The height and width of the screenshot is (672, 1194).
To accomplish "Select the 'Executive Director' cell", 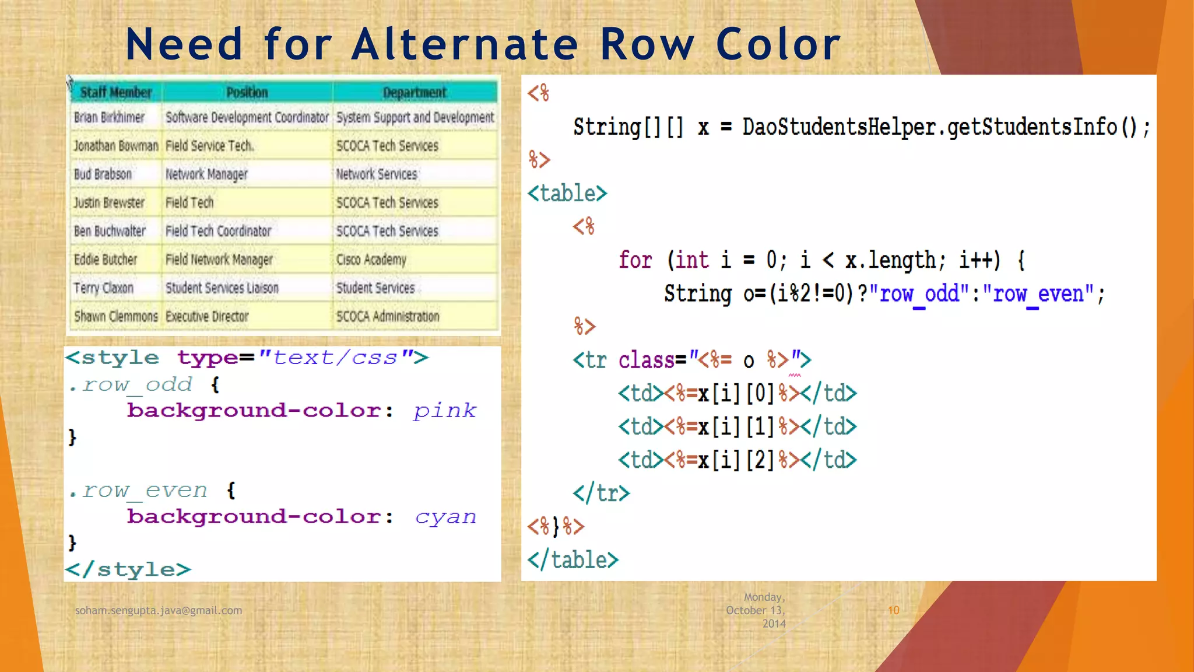I will click(247, 316).
